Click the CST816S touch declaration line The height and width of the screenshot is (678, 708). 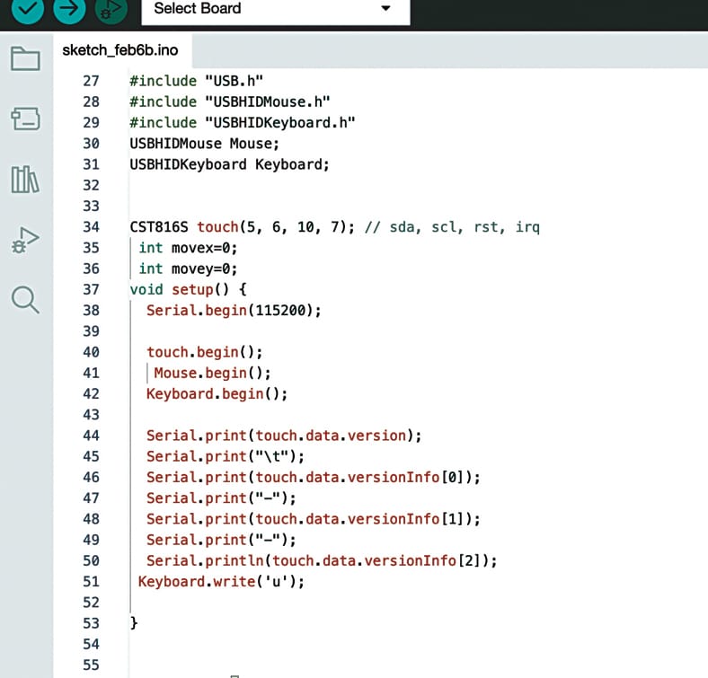(334, 226)
